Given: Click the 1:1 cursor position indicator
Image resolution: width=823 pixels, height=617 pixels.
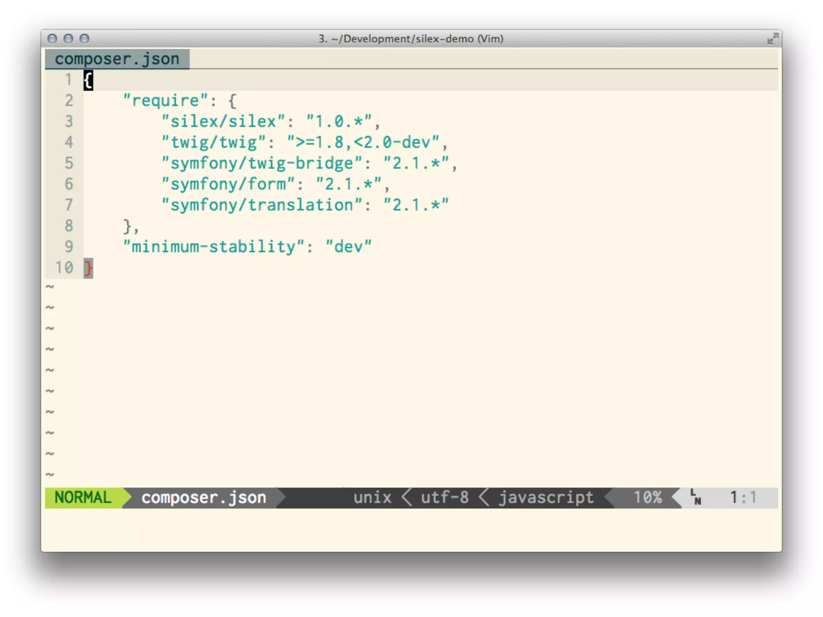Looking at the screenshot, I should [743, 497].
